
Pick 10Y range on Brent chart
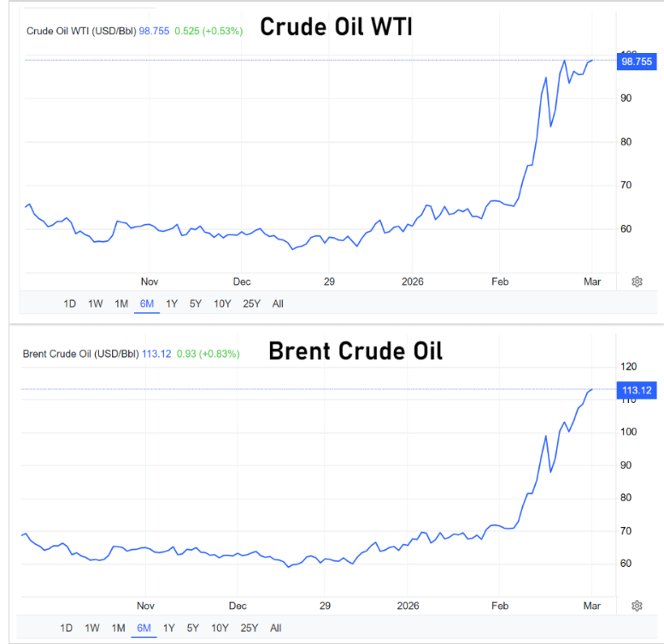pyautogui.click(x=220, y=628)
